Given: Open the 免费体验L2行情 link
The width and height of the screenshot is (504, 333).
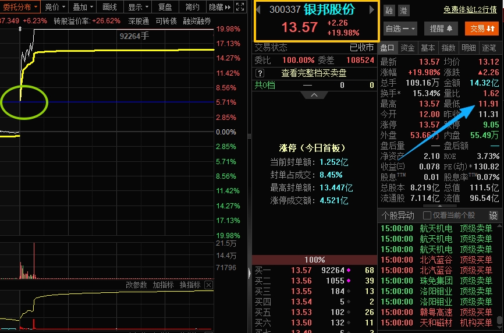Looking at the screenshot, I should click(x=470, y=10).
